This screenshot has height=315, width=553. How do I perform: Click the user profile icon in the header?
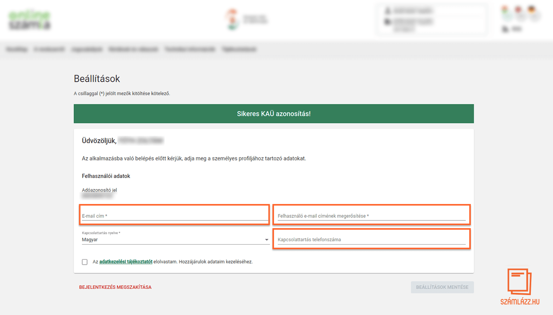coord(388,11)
